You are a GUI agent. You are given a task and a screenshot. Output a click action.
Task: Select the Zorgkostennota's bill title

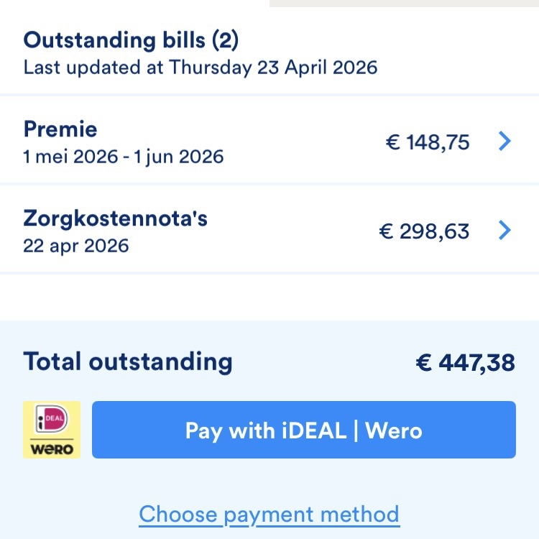[x=116, y=218]
